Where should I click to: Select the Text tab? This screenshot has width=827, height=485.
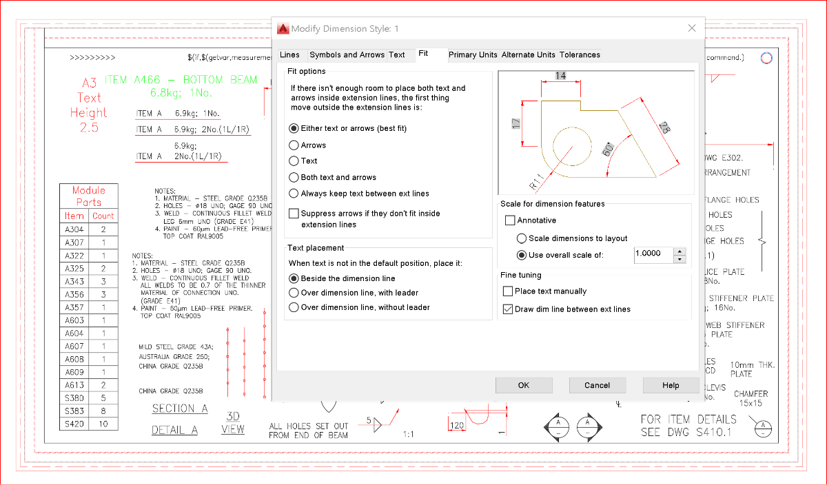(397, 55)
